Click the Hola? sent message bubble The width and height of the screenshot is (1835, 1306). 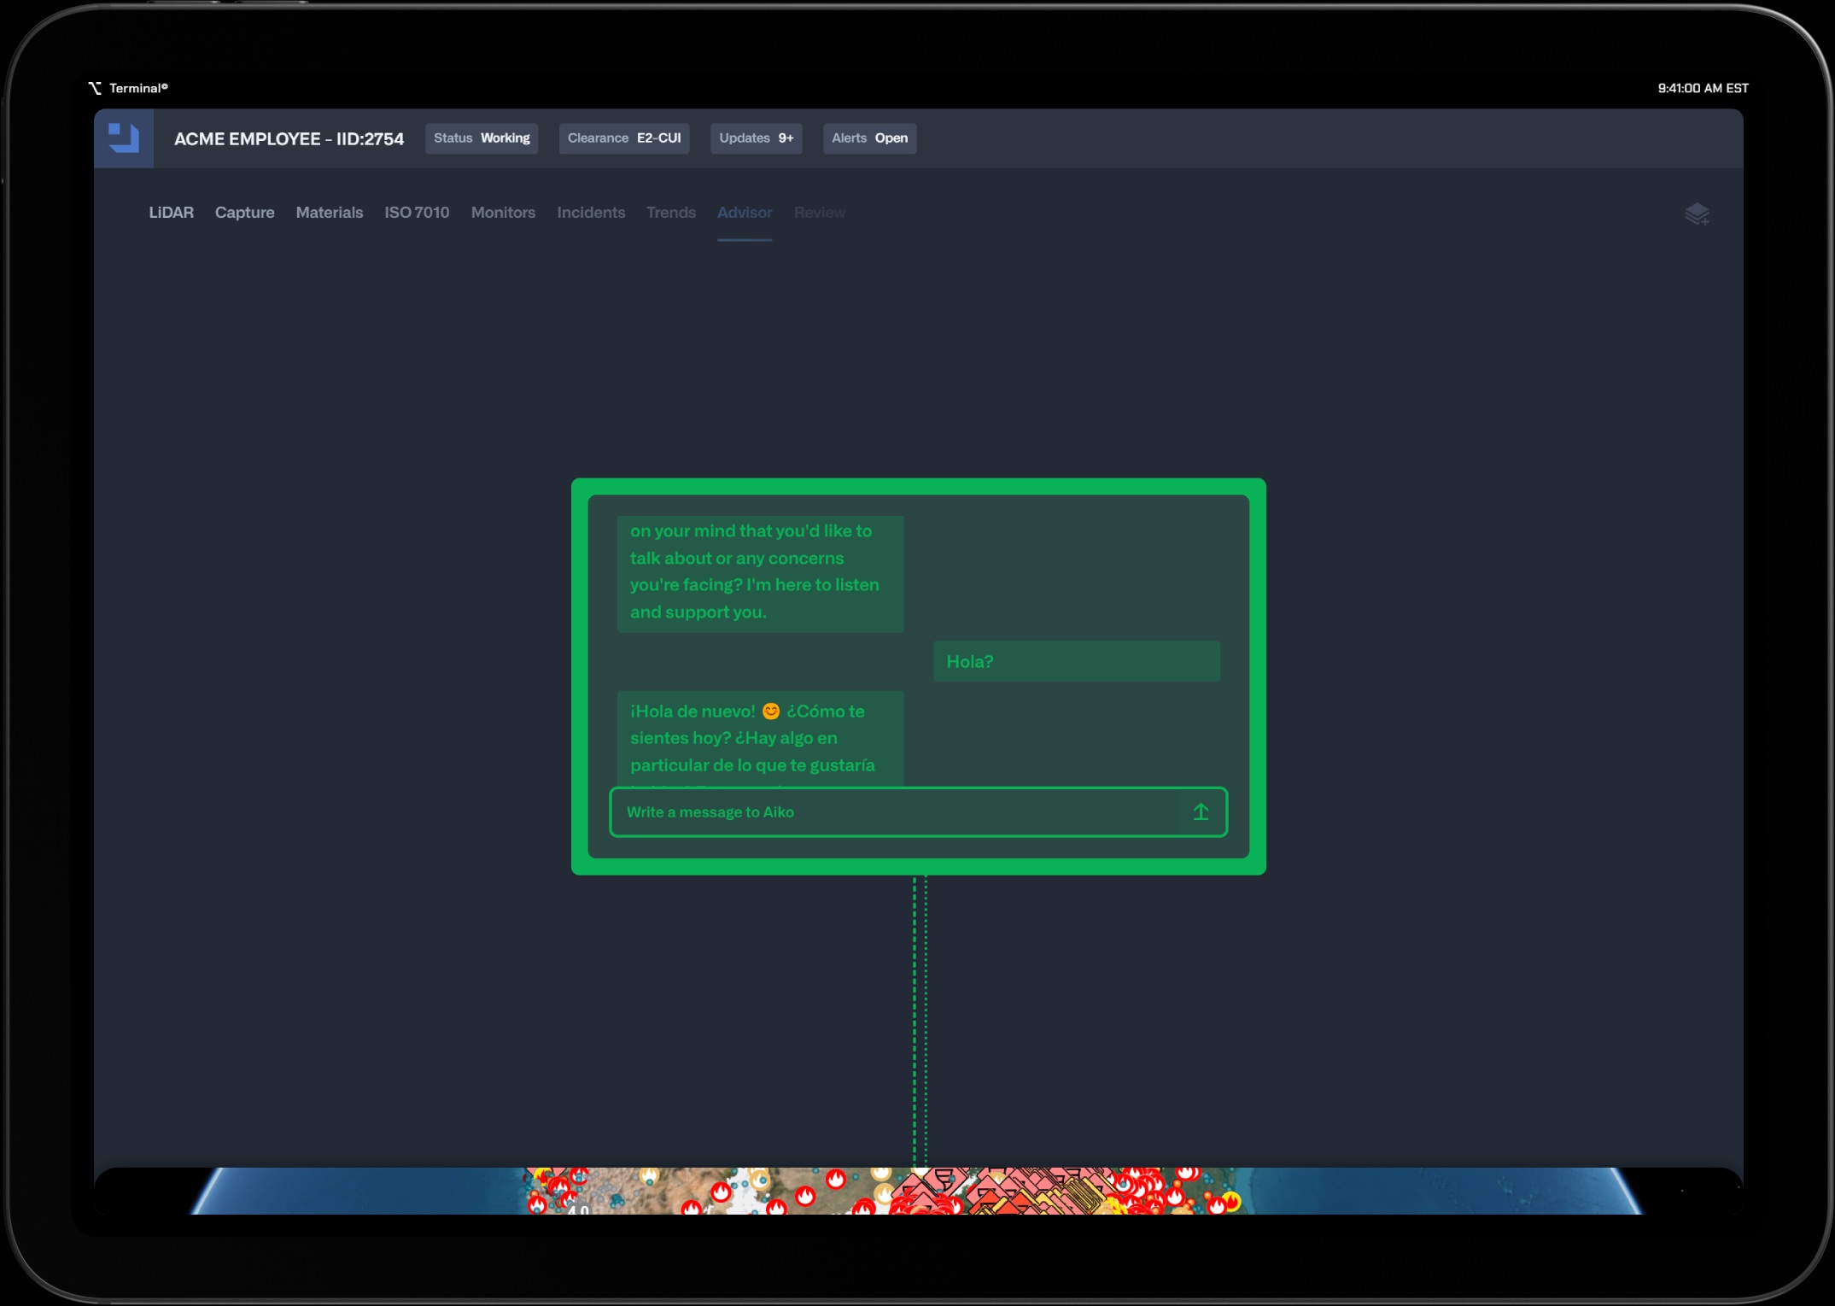coord(1075,661)
